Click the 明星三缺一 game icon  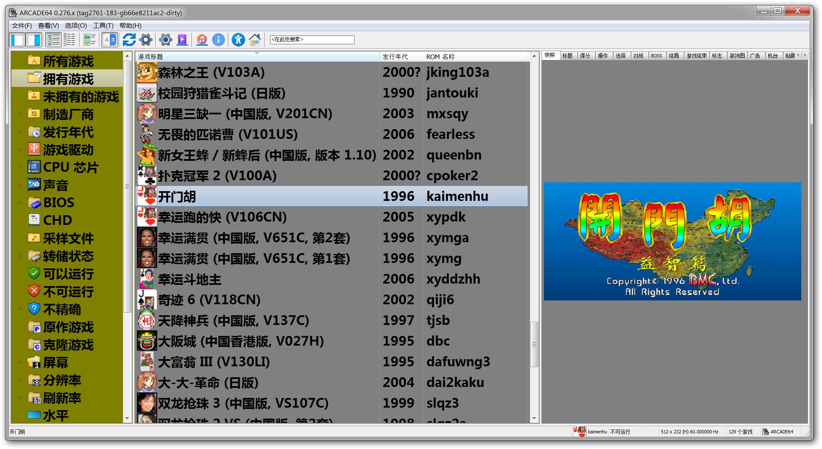point(147,114)
